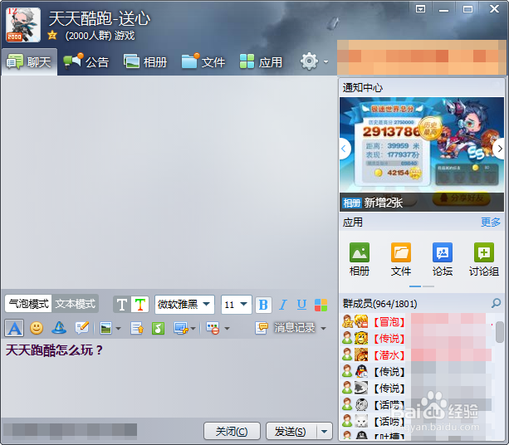This screenshot has height=445, width=509.
Task: Open the 应用 apps tab in top bar
Action: pos(261,61)
